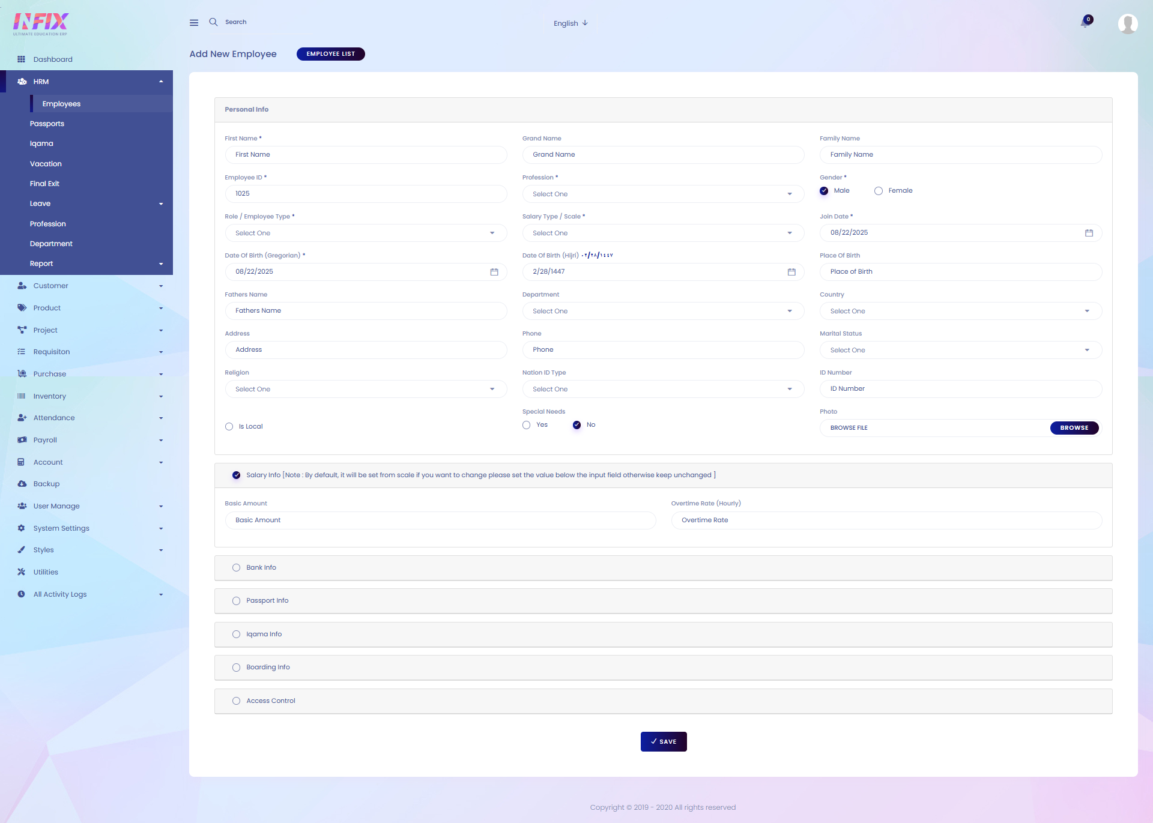Select No for Special Needs
This screenshot has height=823, width=1153.
pos(576,425)
